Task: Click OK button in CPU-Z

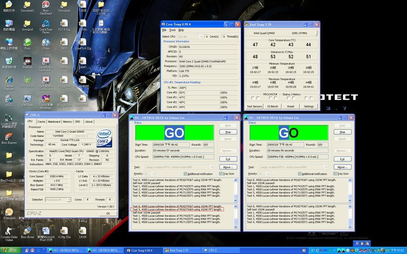Action: click(x=108, y=214)
